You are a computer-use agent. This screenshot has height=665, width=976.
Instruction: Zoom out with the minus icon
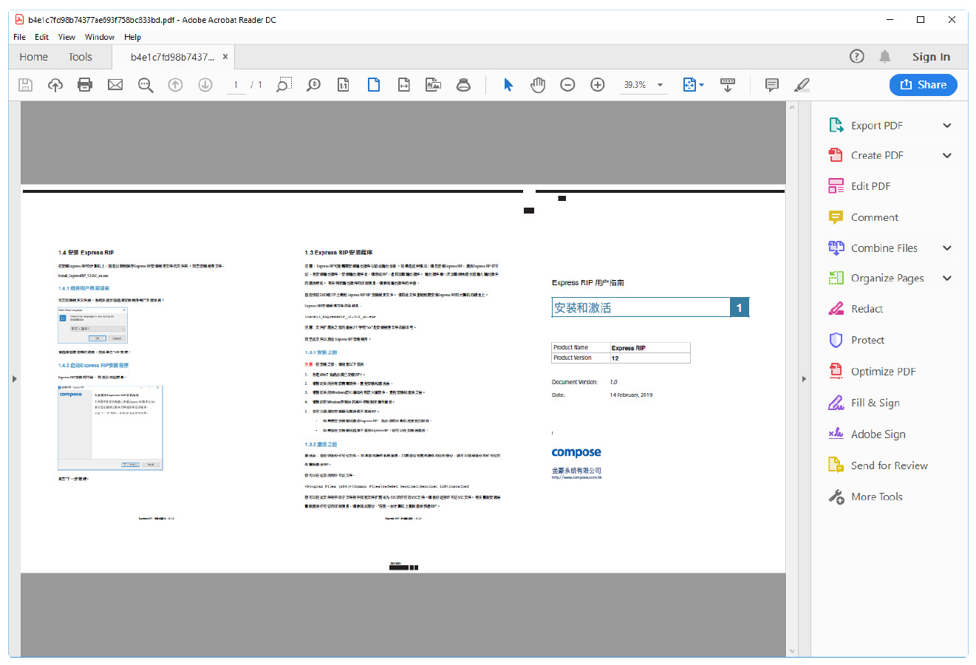567,85
